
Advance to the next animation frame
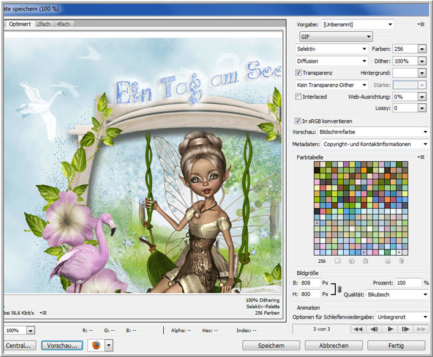point(405,329)
